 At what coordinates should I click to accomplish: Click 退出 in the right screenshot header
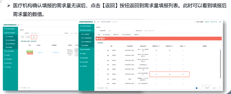pos(220,22)
